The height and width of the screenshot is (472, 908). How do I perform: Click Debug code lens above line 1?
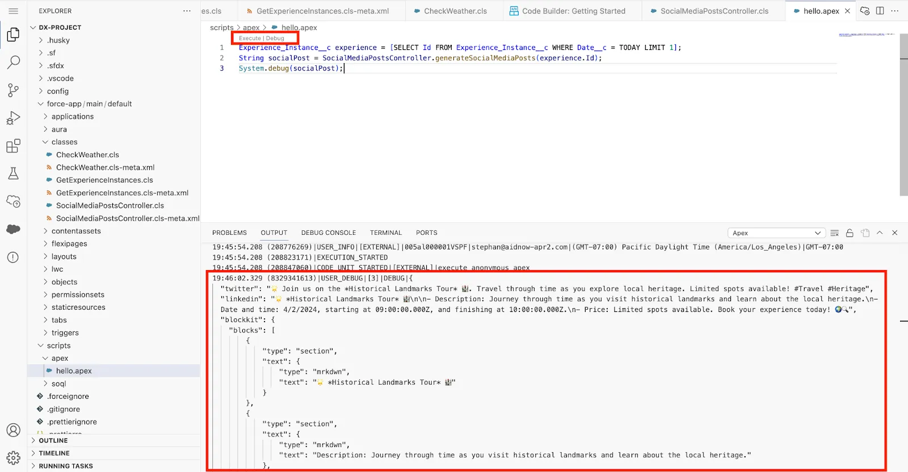pos(275,39)
